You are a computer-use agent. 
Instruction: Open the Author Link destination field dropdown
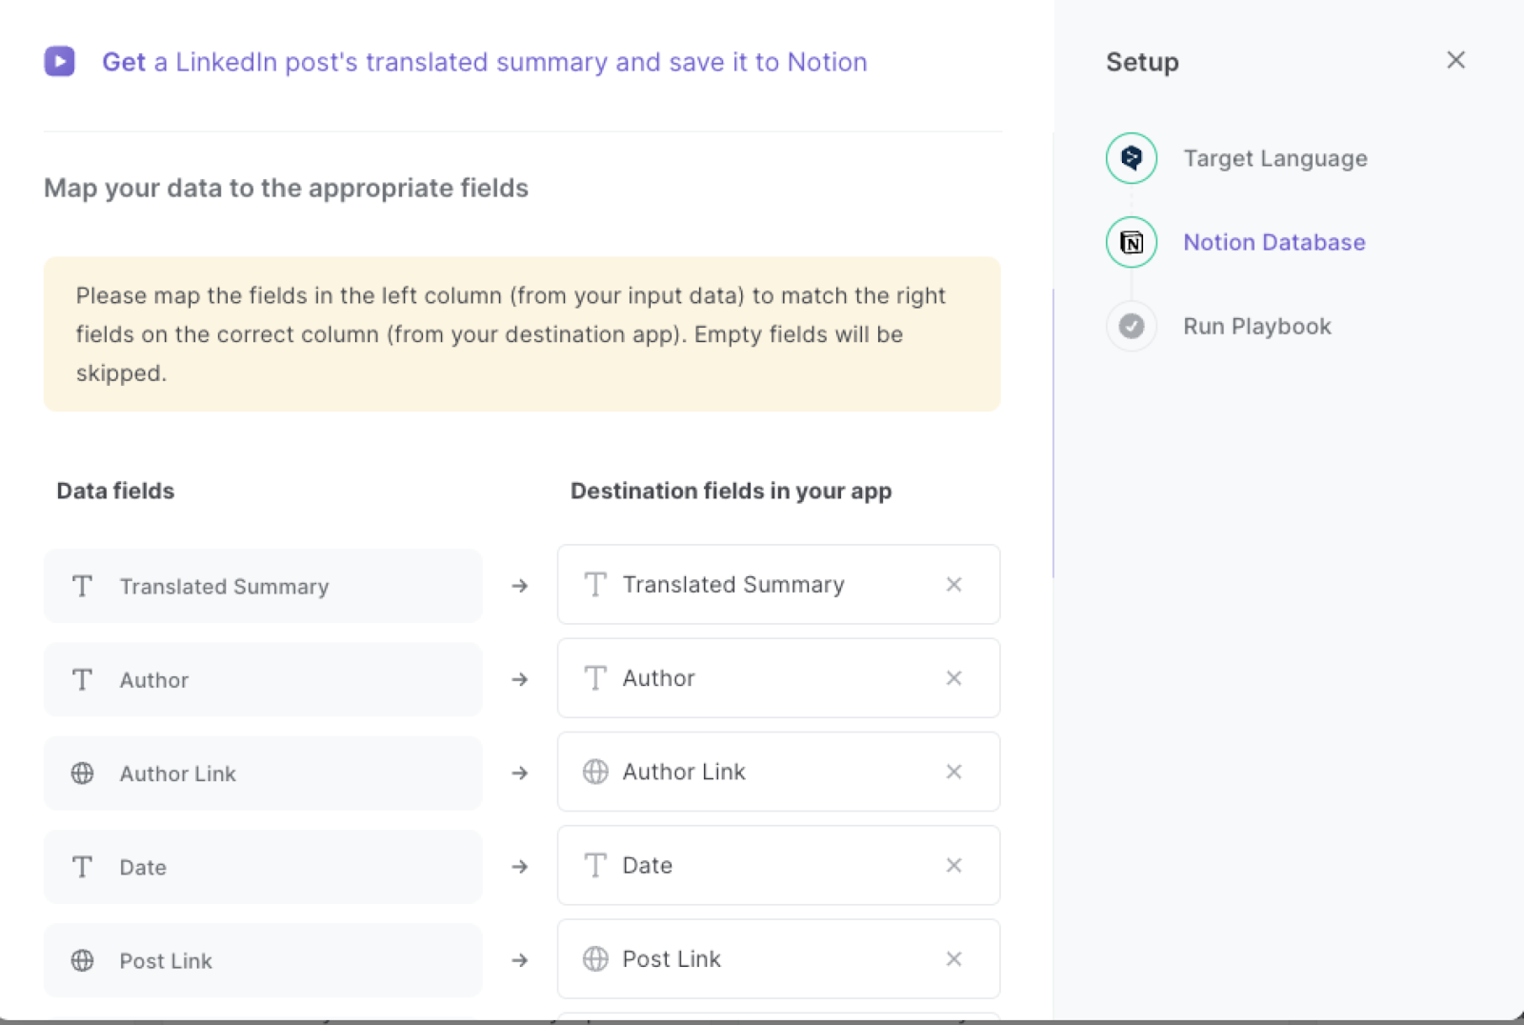(778, 772)
